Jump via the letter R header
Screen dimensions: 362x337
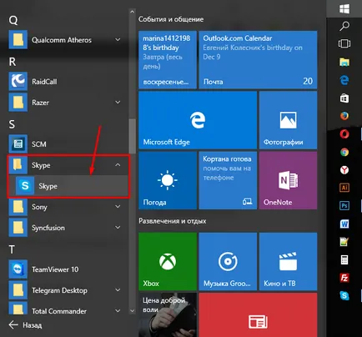tap(13, 62)
